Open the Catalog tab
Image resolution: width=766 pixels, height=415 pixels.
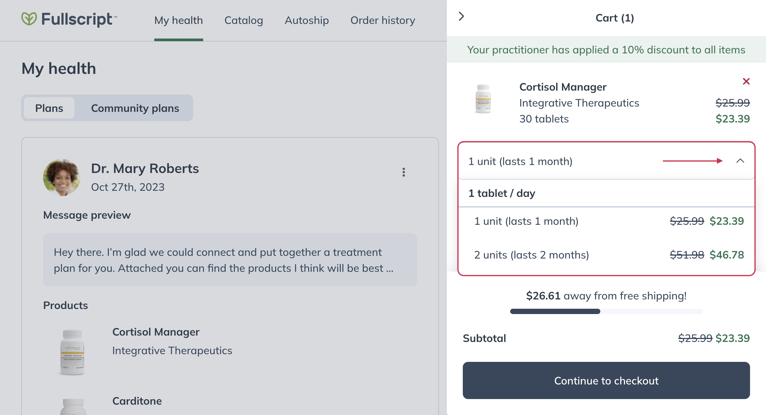click(244, 20)
